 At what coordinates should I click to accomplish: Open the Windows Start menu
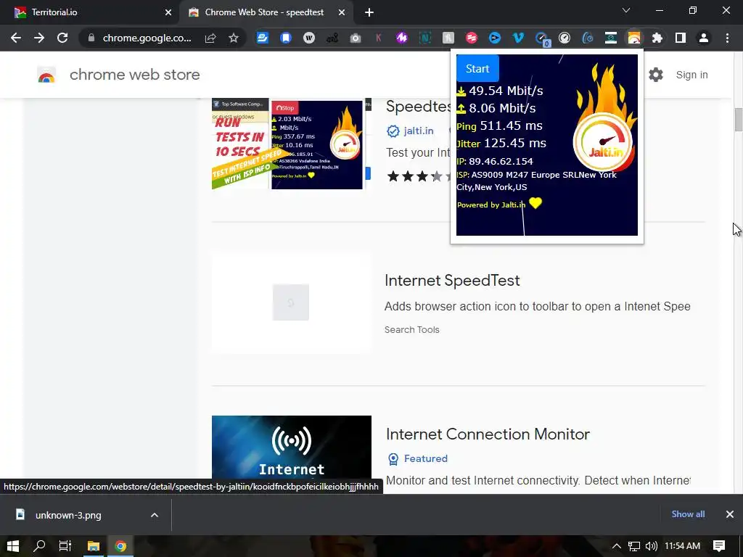[x=13, y=546]
